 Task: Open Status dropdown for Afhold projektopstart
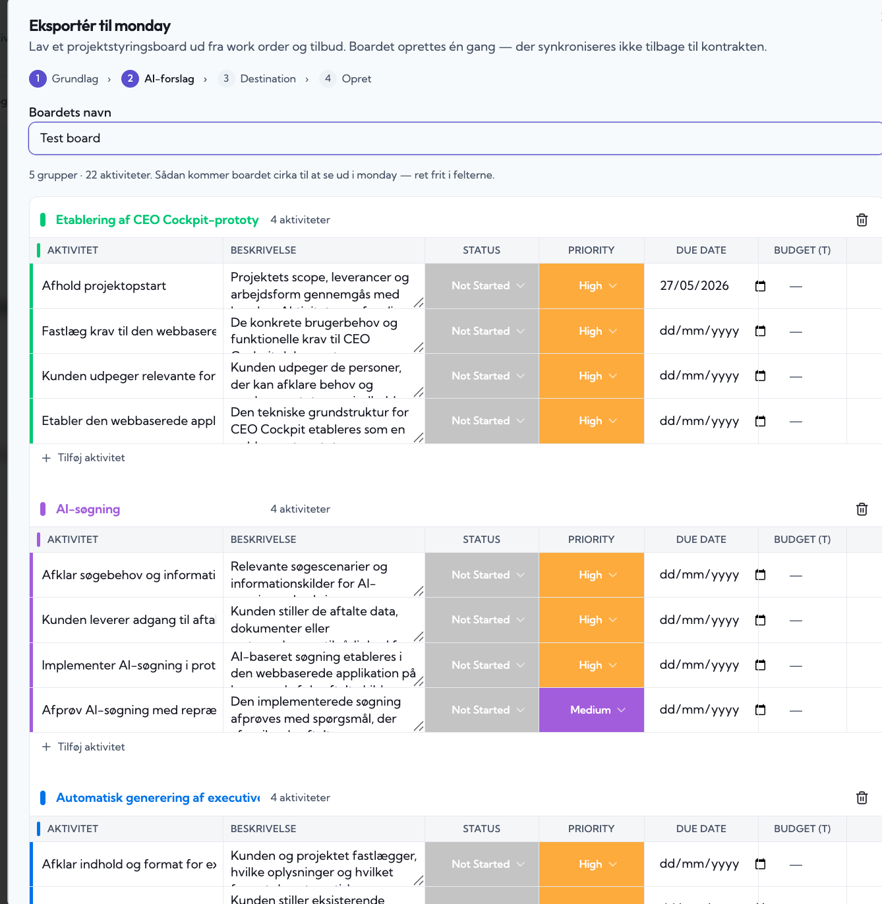pos(482,286)
